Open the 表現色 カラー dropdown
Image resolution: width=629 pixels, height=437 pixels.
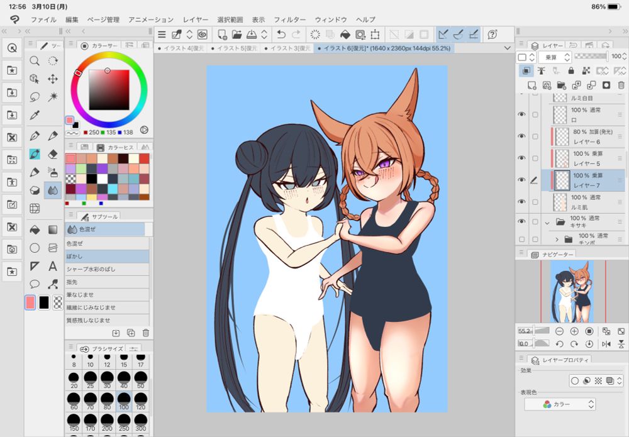pos(560,404)
